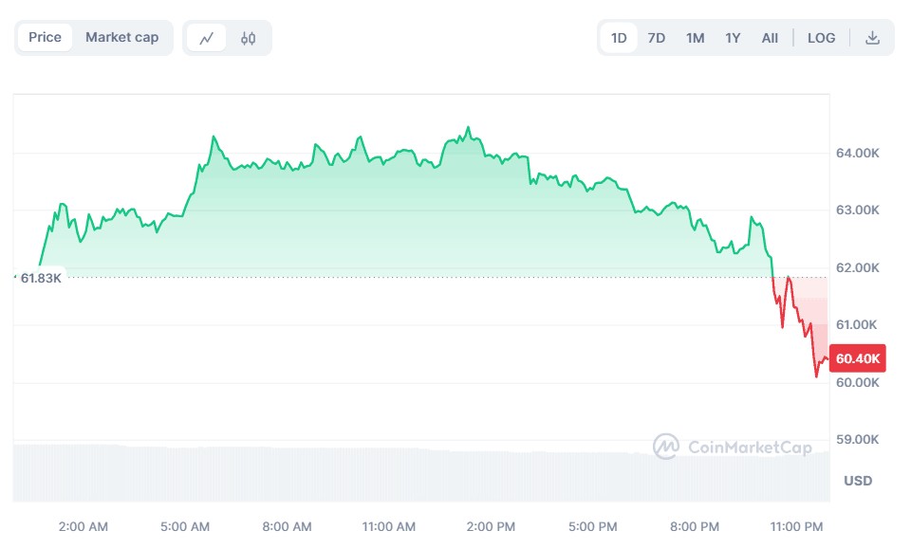Switch to line chart view

point(207,38)
